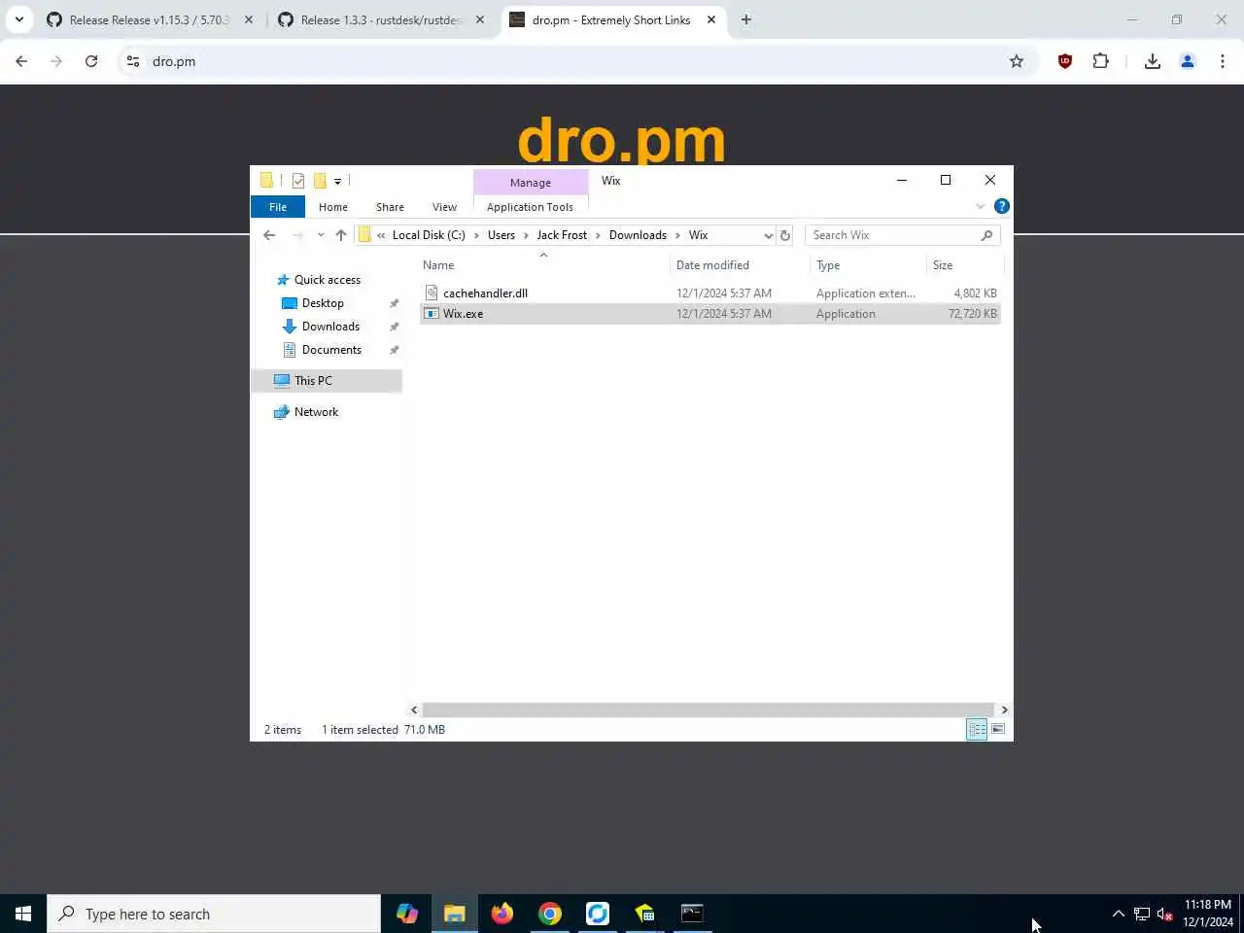Image resolution: width=1244 pixels, height=933 pixels.
Task: Open Google Chrome from the taskbar
Action: [550, 914]
